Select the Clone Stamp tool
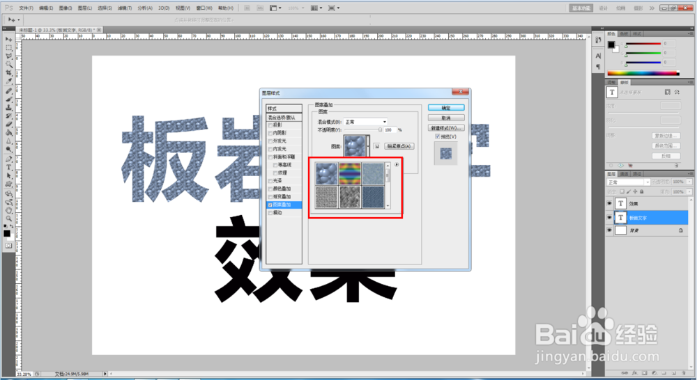 (8, 107)
